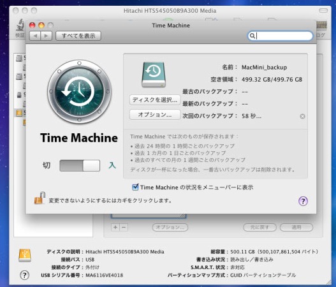
Task: Click the 元に戻す button in Disk Utility
Action: tap(259, 227)
